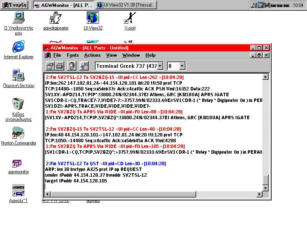
Task: Switch to AGWMonitor taskbar button
Action: (x=64, y=5)
